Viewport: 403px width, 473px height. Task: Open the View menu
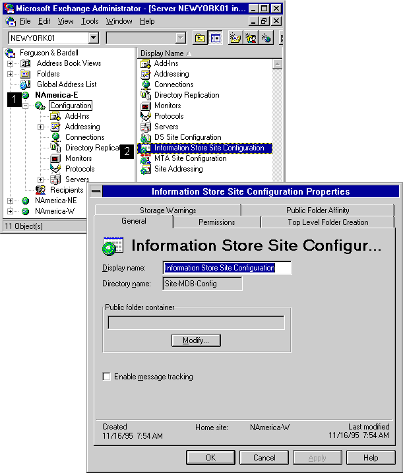click(x=65, y=21)
